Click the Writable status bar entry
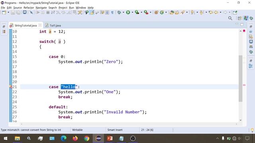The width and height of the screenshot is (255, 143). tap(77, 130)
